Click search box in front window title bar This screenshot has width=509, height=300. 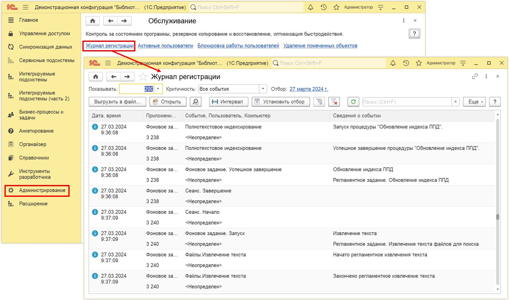point(329,63)
